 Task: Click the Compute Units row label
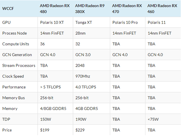point(15,44)
